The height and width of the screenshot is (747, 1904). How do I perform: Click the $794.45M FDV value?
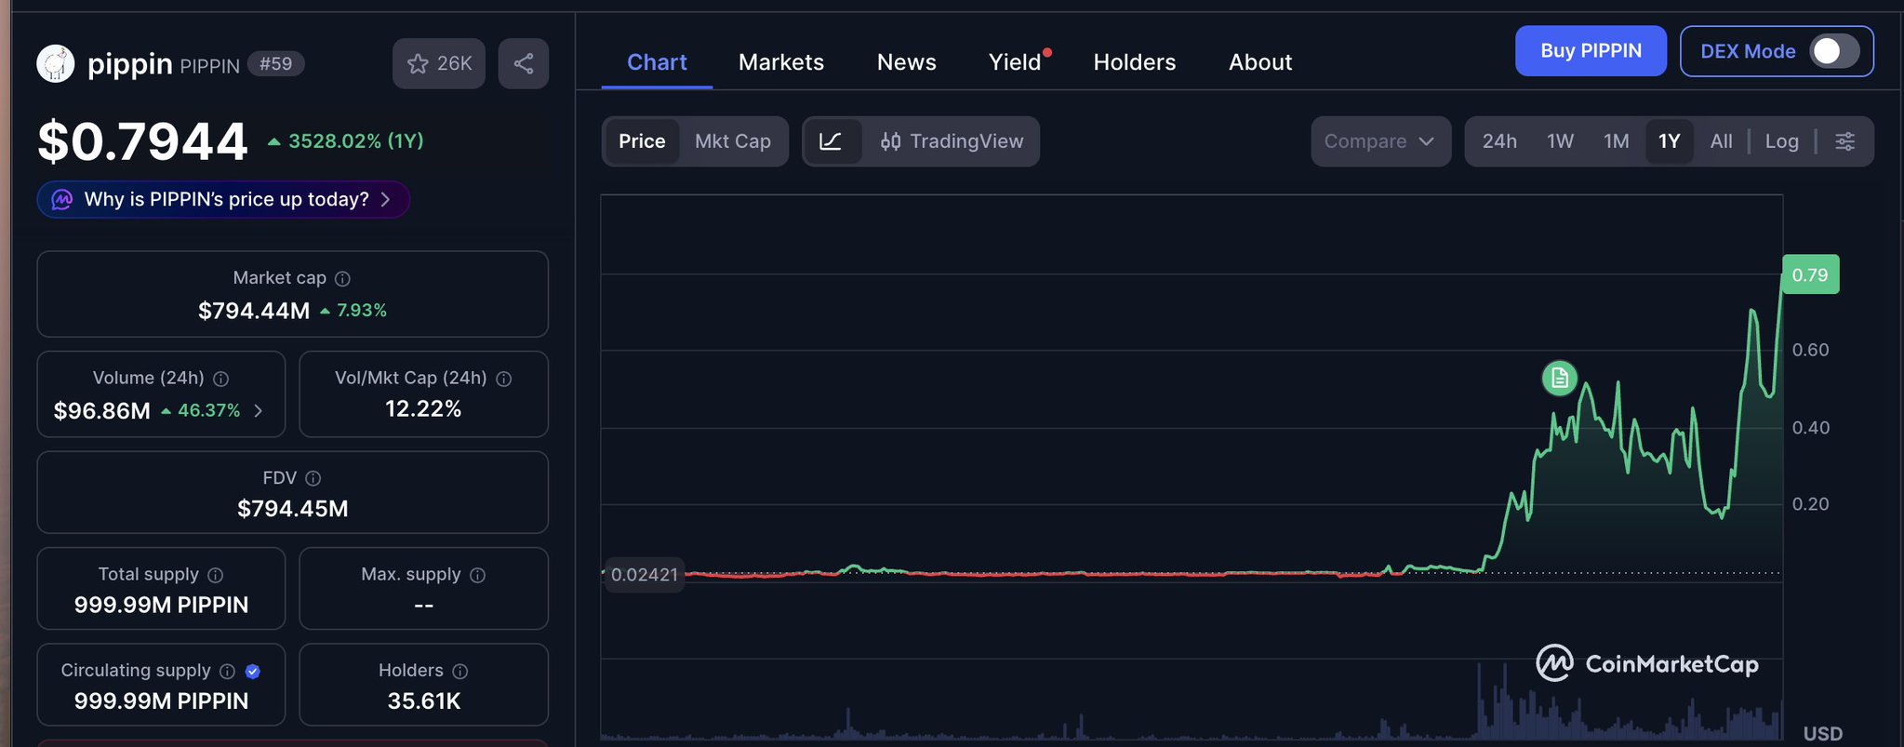(293, 509)
